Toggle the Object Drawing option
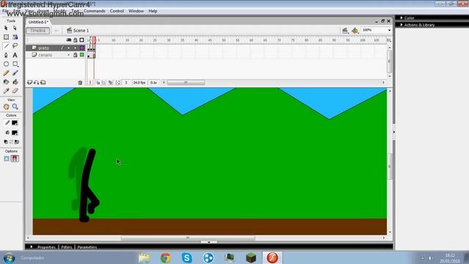The width and height of the screenshot is (469, 264). (x=7, y=158)
